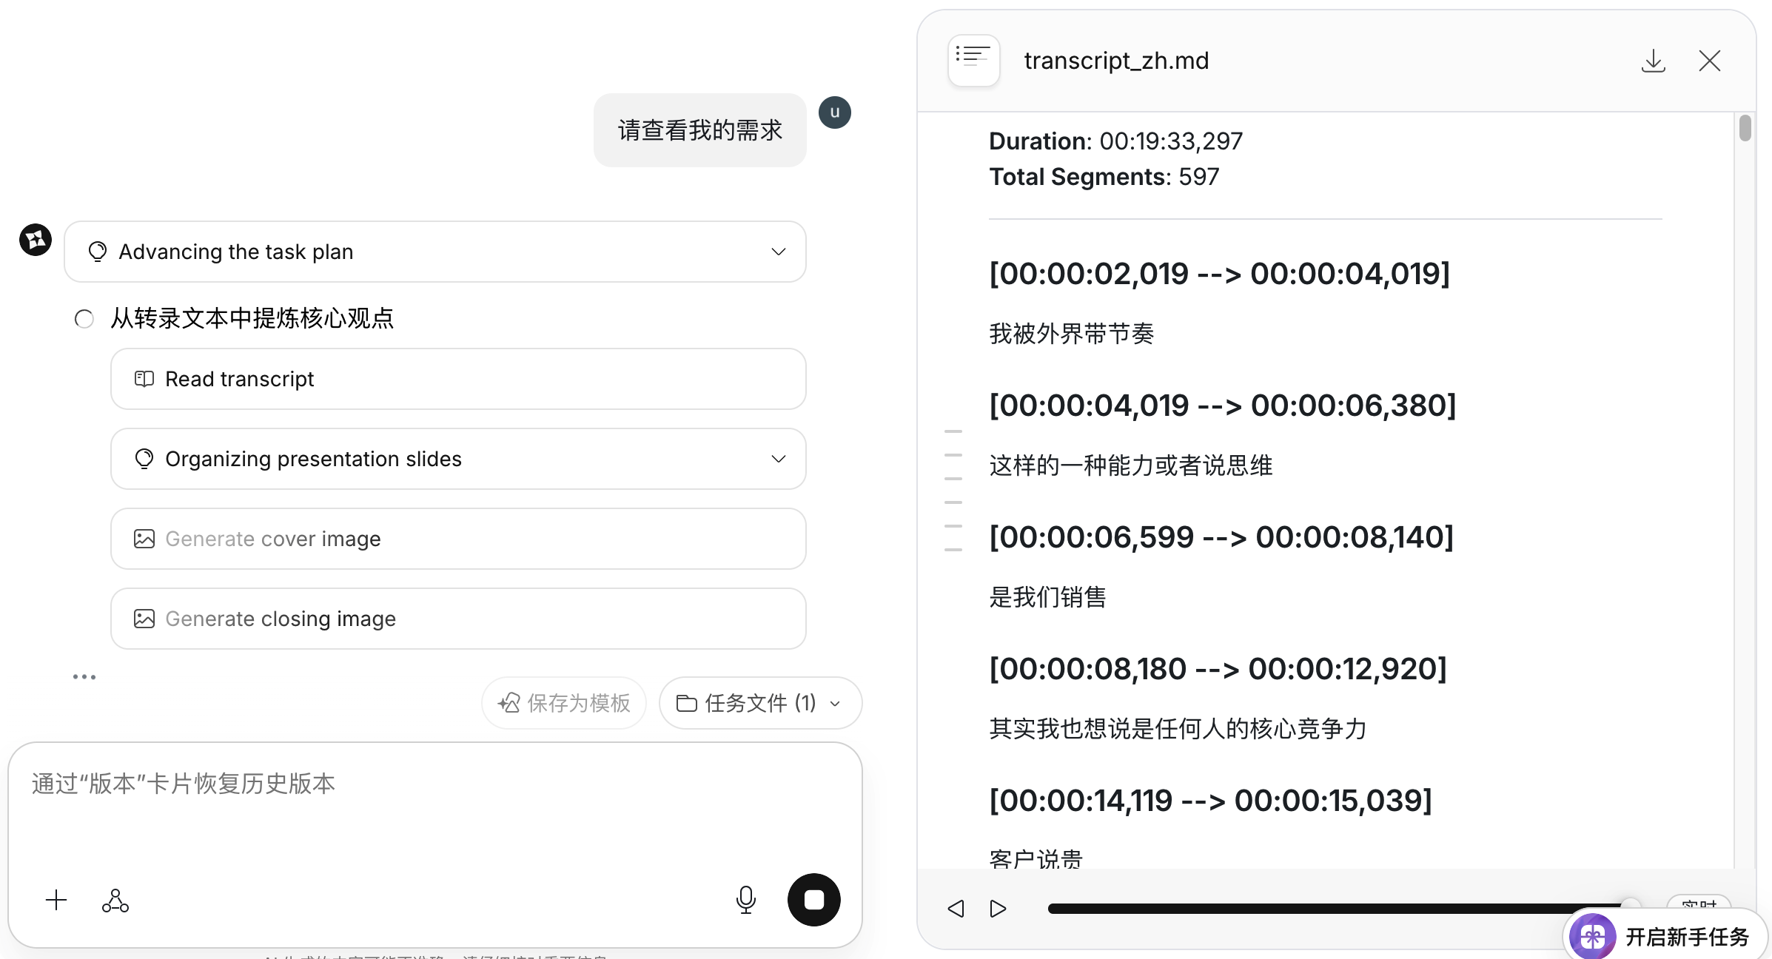Click the message input text field
Viewport: 1772px width, 959px height.
(x=435, y=807)
